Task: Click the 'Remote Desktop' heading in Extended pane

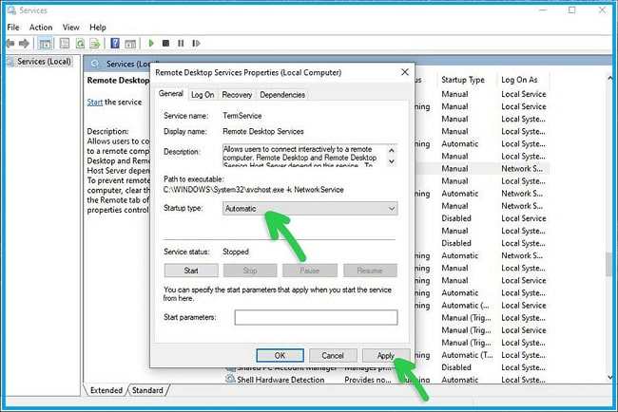Action: [118, 81]
